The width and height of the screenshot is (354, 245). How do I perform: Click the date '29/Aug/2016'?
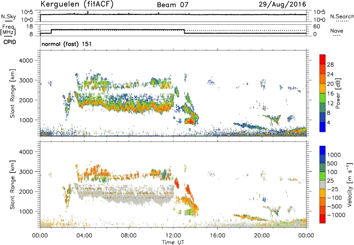282,4
